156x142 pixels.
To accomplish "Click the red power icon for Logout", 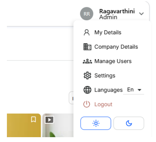I will click(x=87, y=104).
